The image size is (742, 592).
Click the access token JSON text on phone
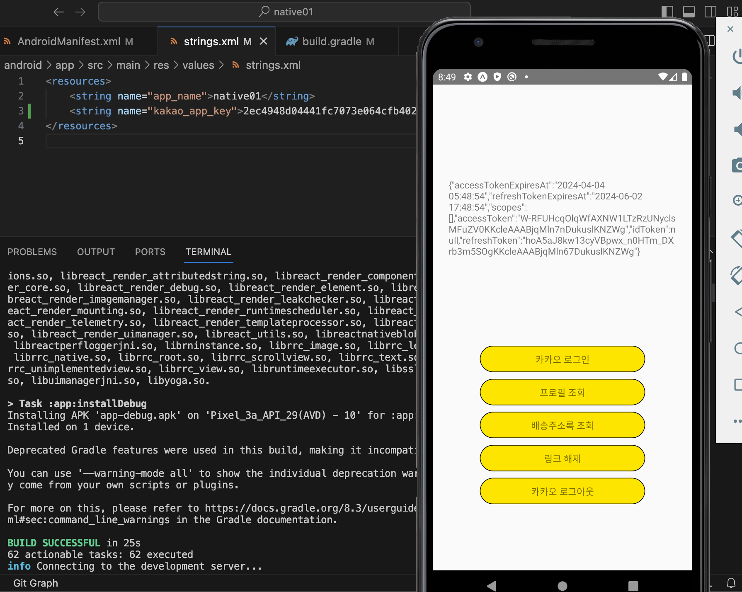pyautogui.click(x=562, y=218)
